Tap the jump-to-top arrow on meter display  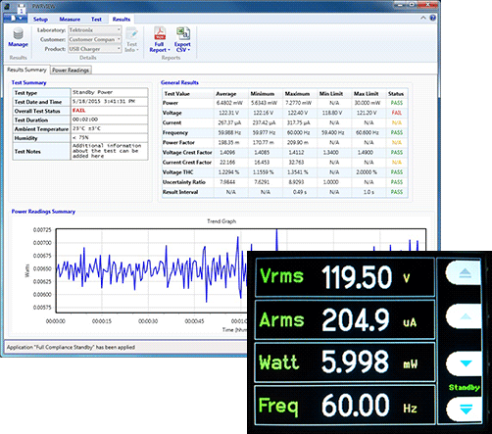[465, 272]
